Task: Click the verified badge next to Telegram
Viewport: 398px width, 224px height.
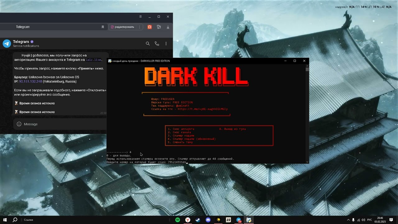Action: click(32, 42)
